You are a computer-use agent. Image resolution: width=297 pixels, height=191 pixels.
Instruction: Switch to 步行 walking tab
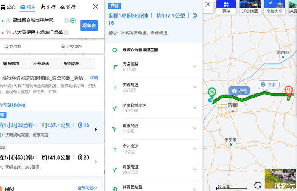click(x=48, y=7)
